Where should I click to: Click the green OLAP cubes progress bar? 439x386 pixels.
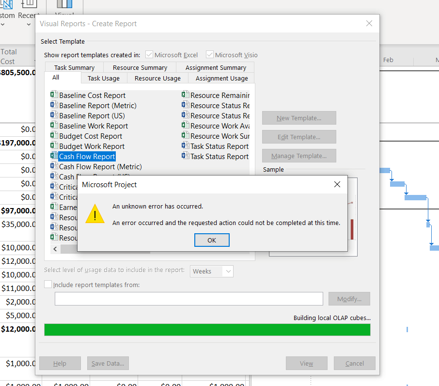coord(207,330)
